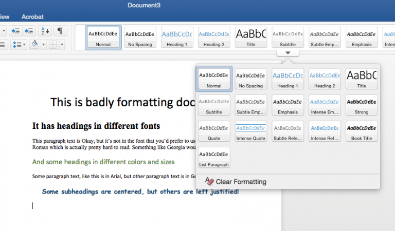Choose the Intense Quote style
The height and width of the screenshot is (231, 395).
tap(251, 131)
